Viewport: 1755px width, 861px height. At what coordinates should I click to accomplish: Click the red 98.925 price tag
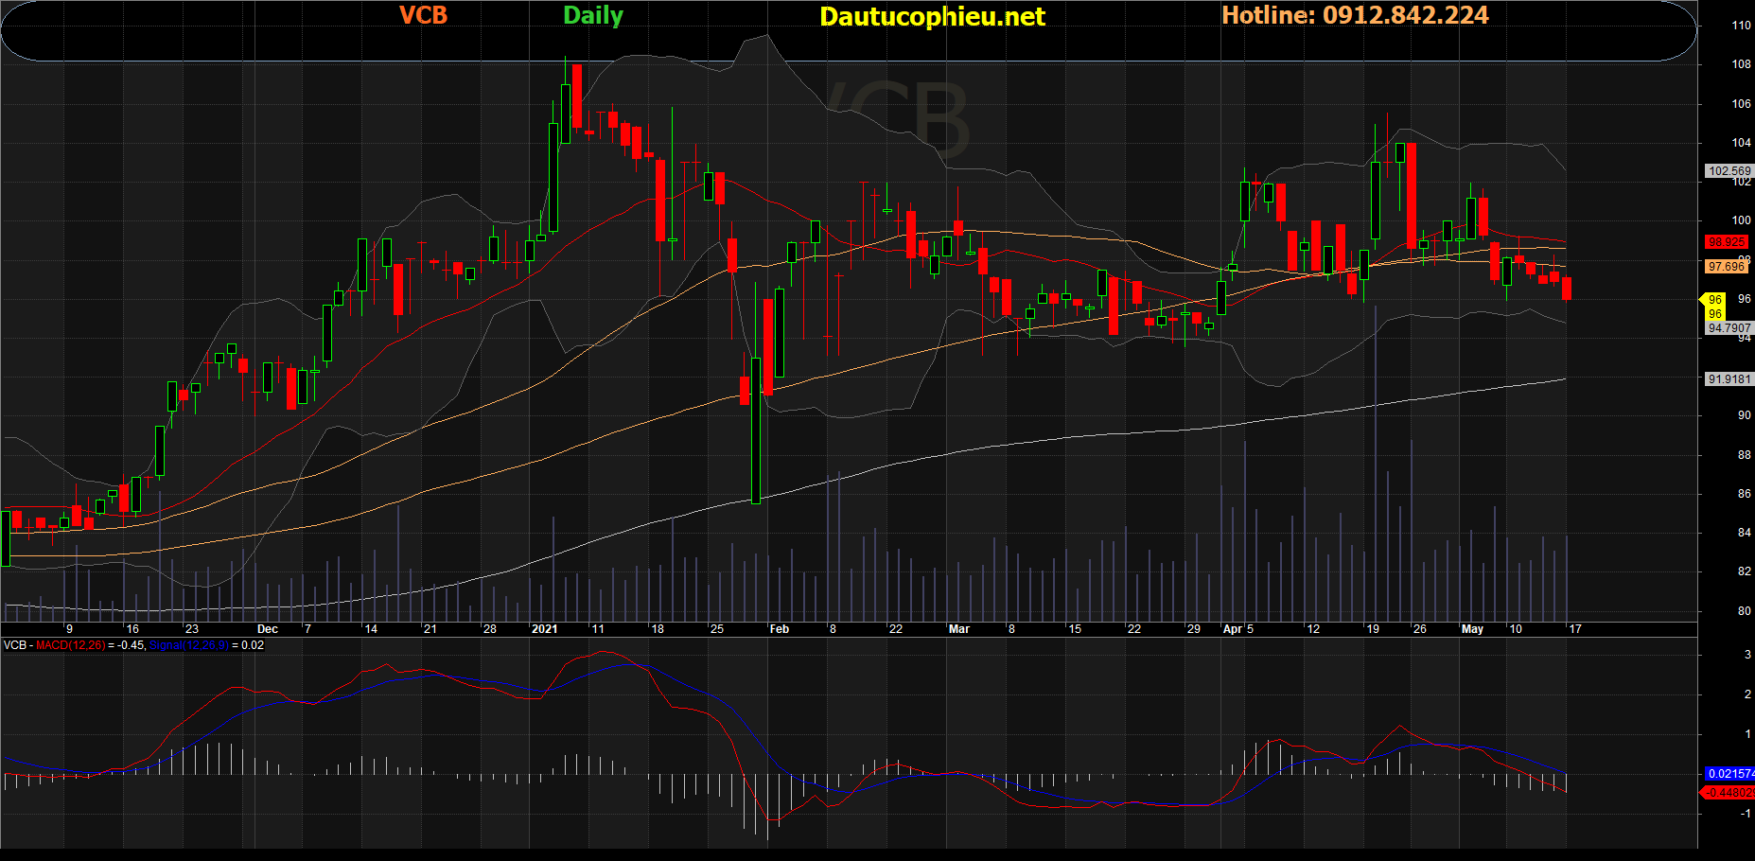click(1727, 242)
